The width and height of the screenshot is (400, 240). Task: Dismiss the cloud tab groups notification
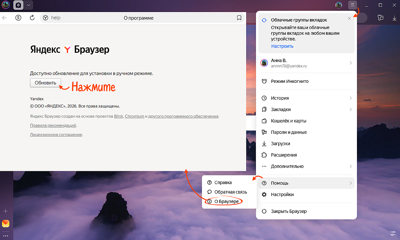point(349,19)
